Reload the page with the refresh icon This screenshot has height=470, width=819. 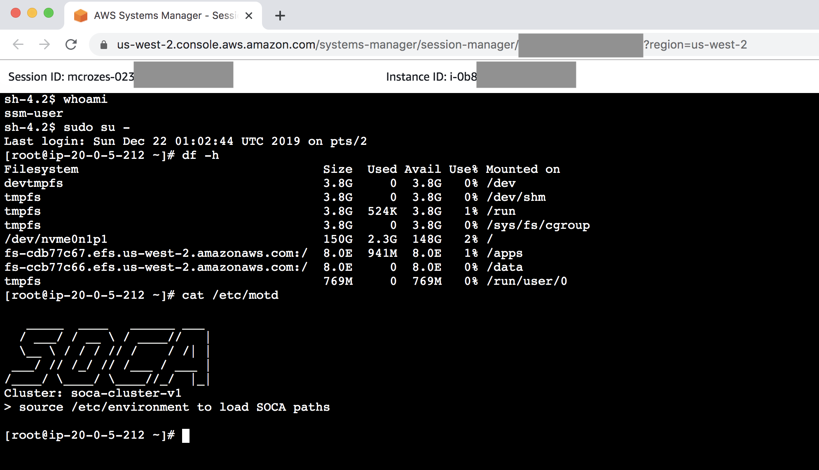(71, 44)
